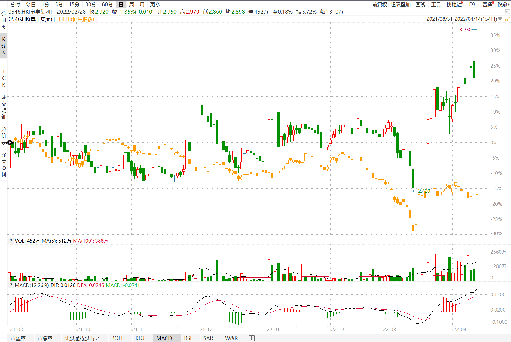Open the 分价表 side panel tab
The image size is (511, 342).
coord(4,136)
